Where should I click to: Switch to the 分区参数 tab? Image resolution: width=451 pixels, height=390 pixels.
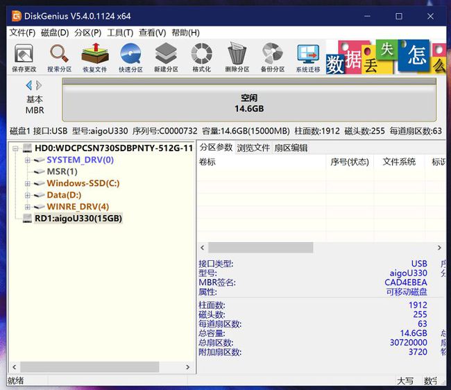click(216, 148)
